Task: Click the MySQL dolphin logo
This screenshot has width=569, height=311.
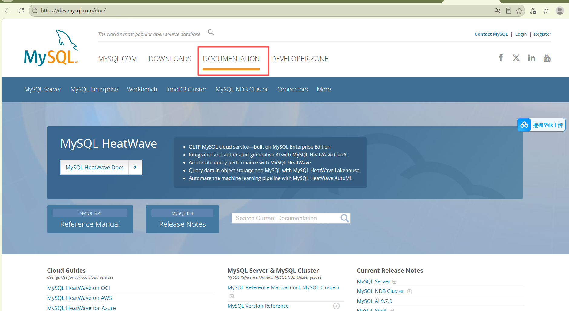Action: point(51,47)
